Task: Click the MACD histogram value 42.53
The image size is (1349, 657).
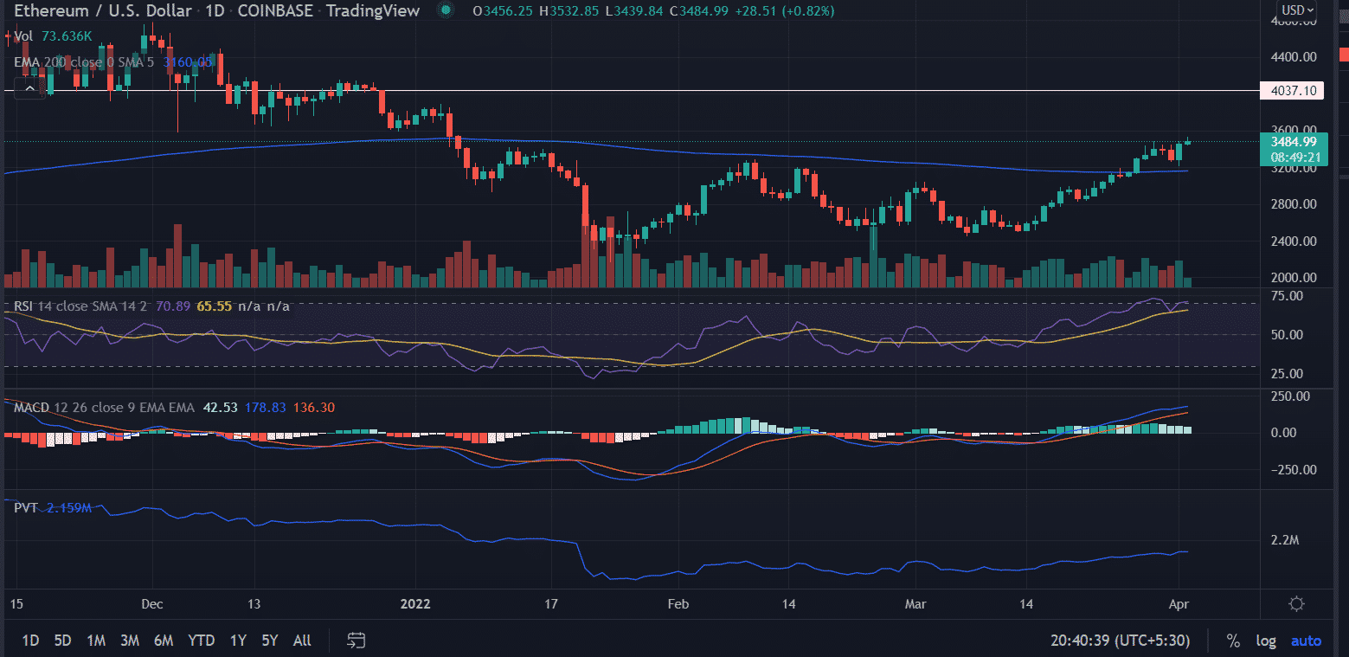Action: tap(220, 408)
